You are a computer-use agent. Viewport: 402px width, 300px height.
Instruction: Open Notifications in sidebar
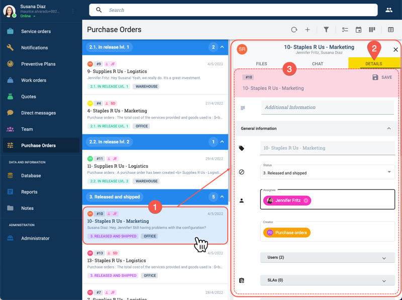pos(34,48)
